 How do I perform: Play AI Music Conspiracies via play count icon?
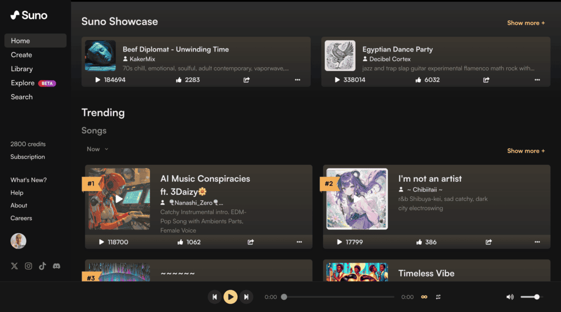coord(101,242)
